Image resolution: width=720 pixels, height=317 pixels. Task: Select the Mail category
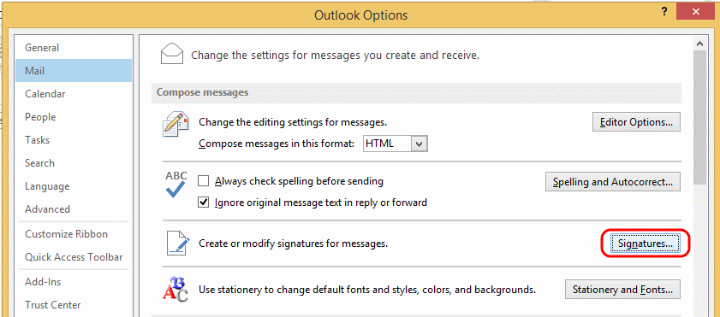pyautogui.click(x=74, y=71)
